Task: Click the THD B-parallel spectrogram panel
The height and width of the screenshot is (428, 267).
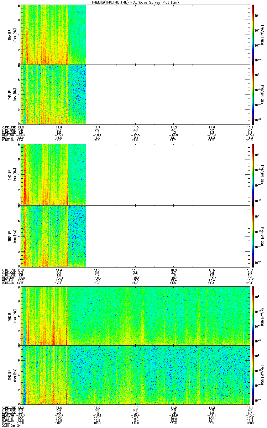Action: (x=53, y=236)
